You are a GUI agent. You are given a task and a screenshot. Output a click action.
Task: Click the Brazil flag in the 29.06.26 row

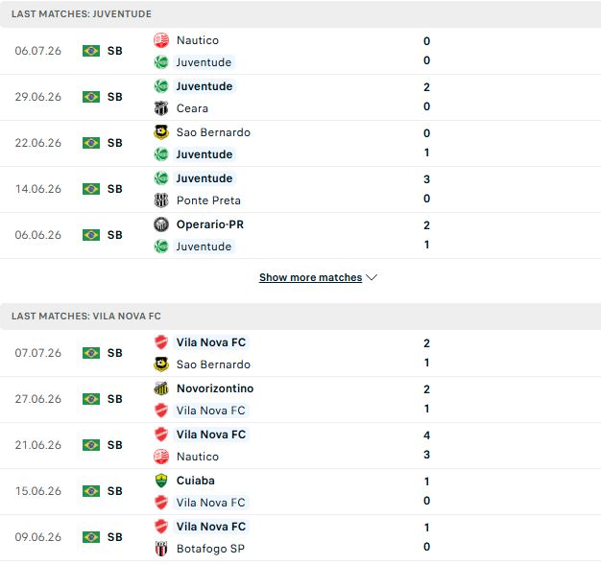(x=91, y=97)
